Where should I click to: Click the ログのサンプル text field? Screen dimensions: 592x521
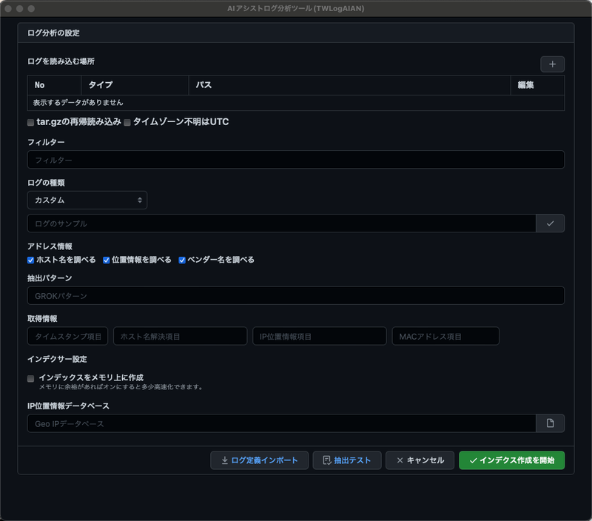[281, 223]
